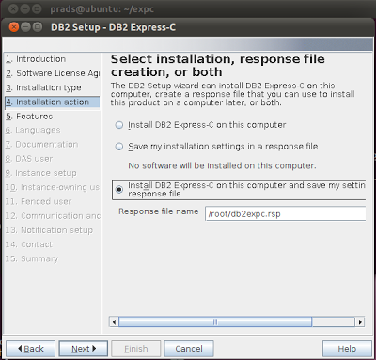376x360 pixels.
Task: Open the Features step
Action: (x=29, y=117)
